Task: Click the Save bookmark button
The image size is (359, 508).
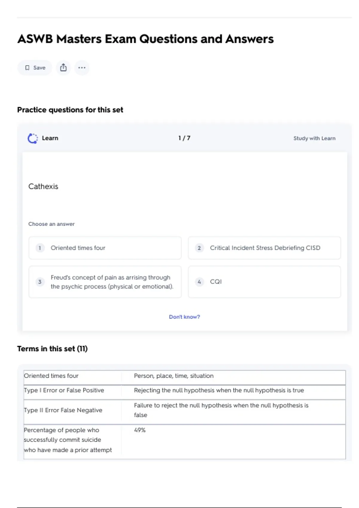Action: (35, 68)
